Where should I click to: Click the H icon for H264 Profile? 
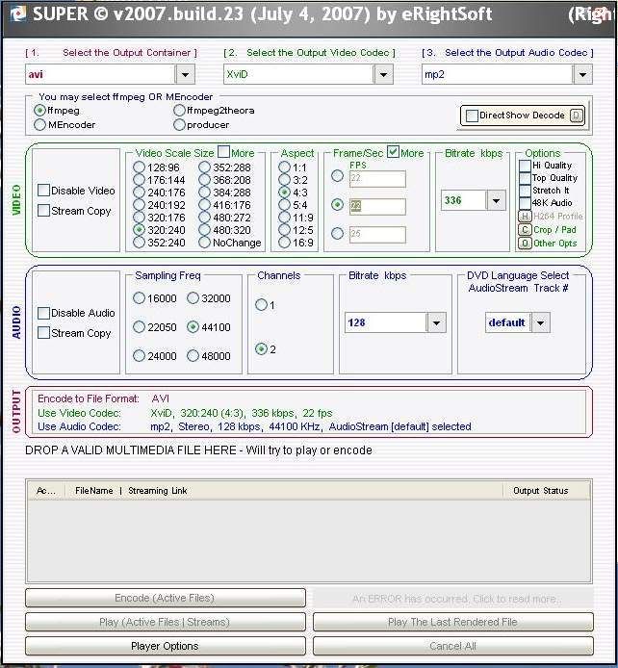pyautogui.click(x=525, y=216)
